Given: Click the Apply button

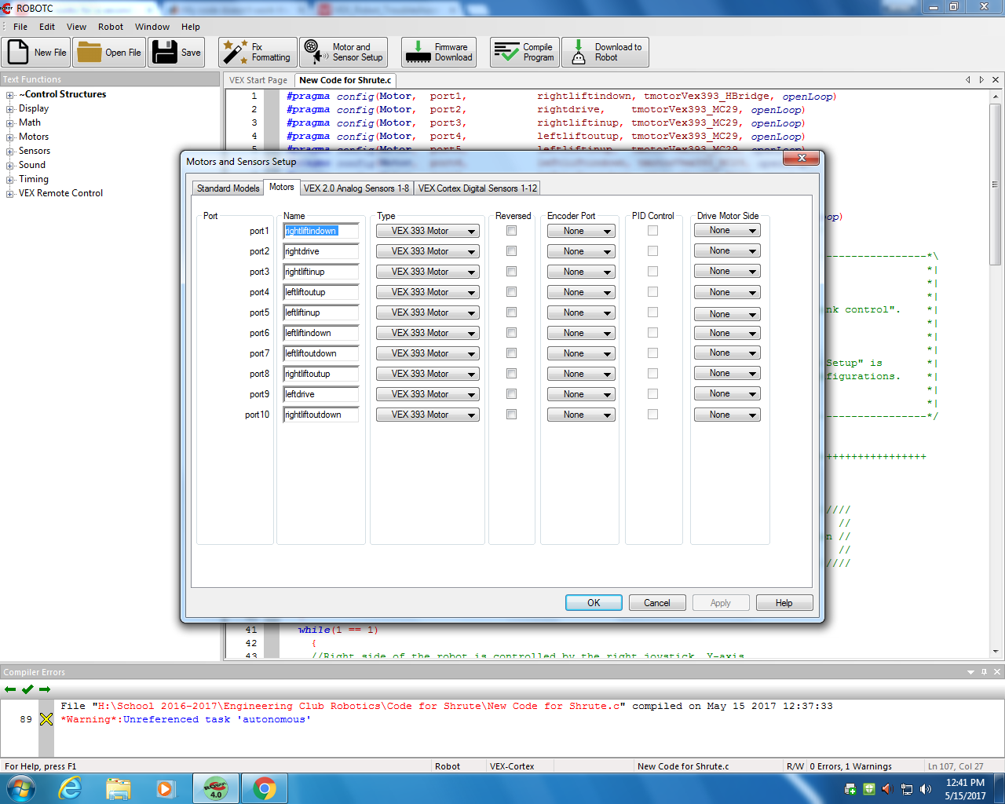Looking at the screenshot, I should (721, 603).
